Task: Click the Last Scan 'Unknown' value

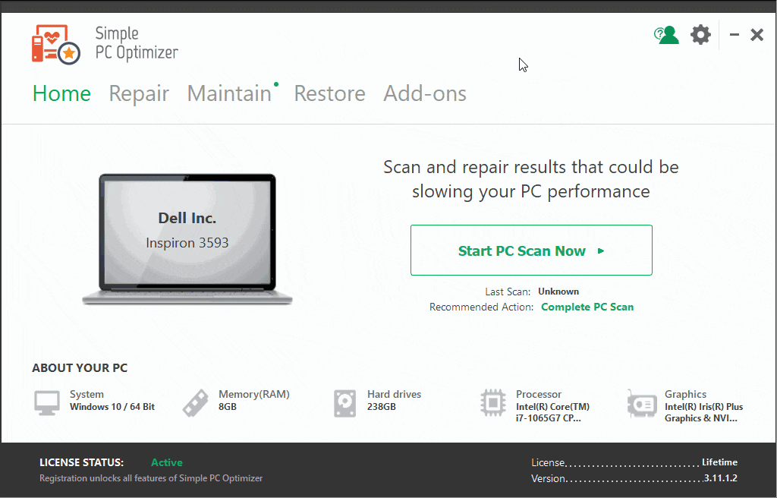Action: tap(558, 292)
